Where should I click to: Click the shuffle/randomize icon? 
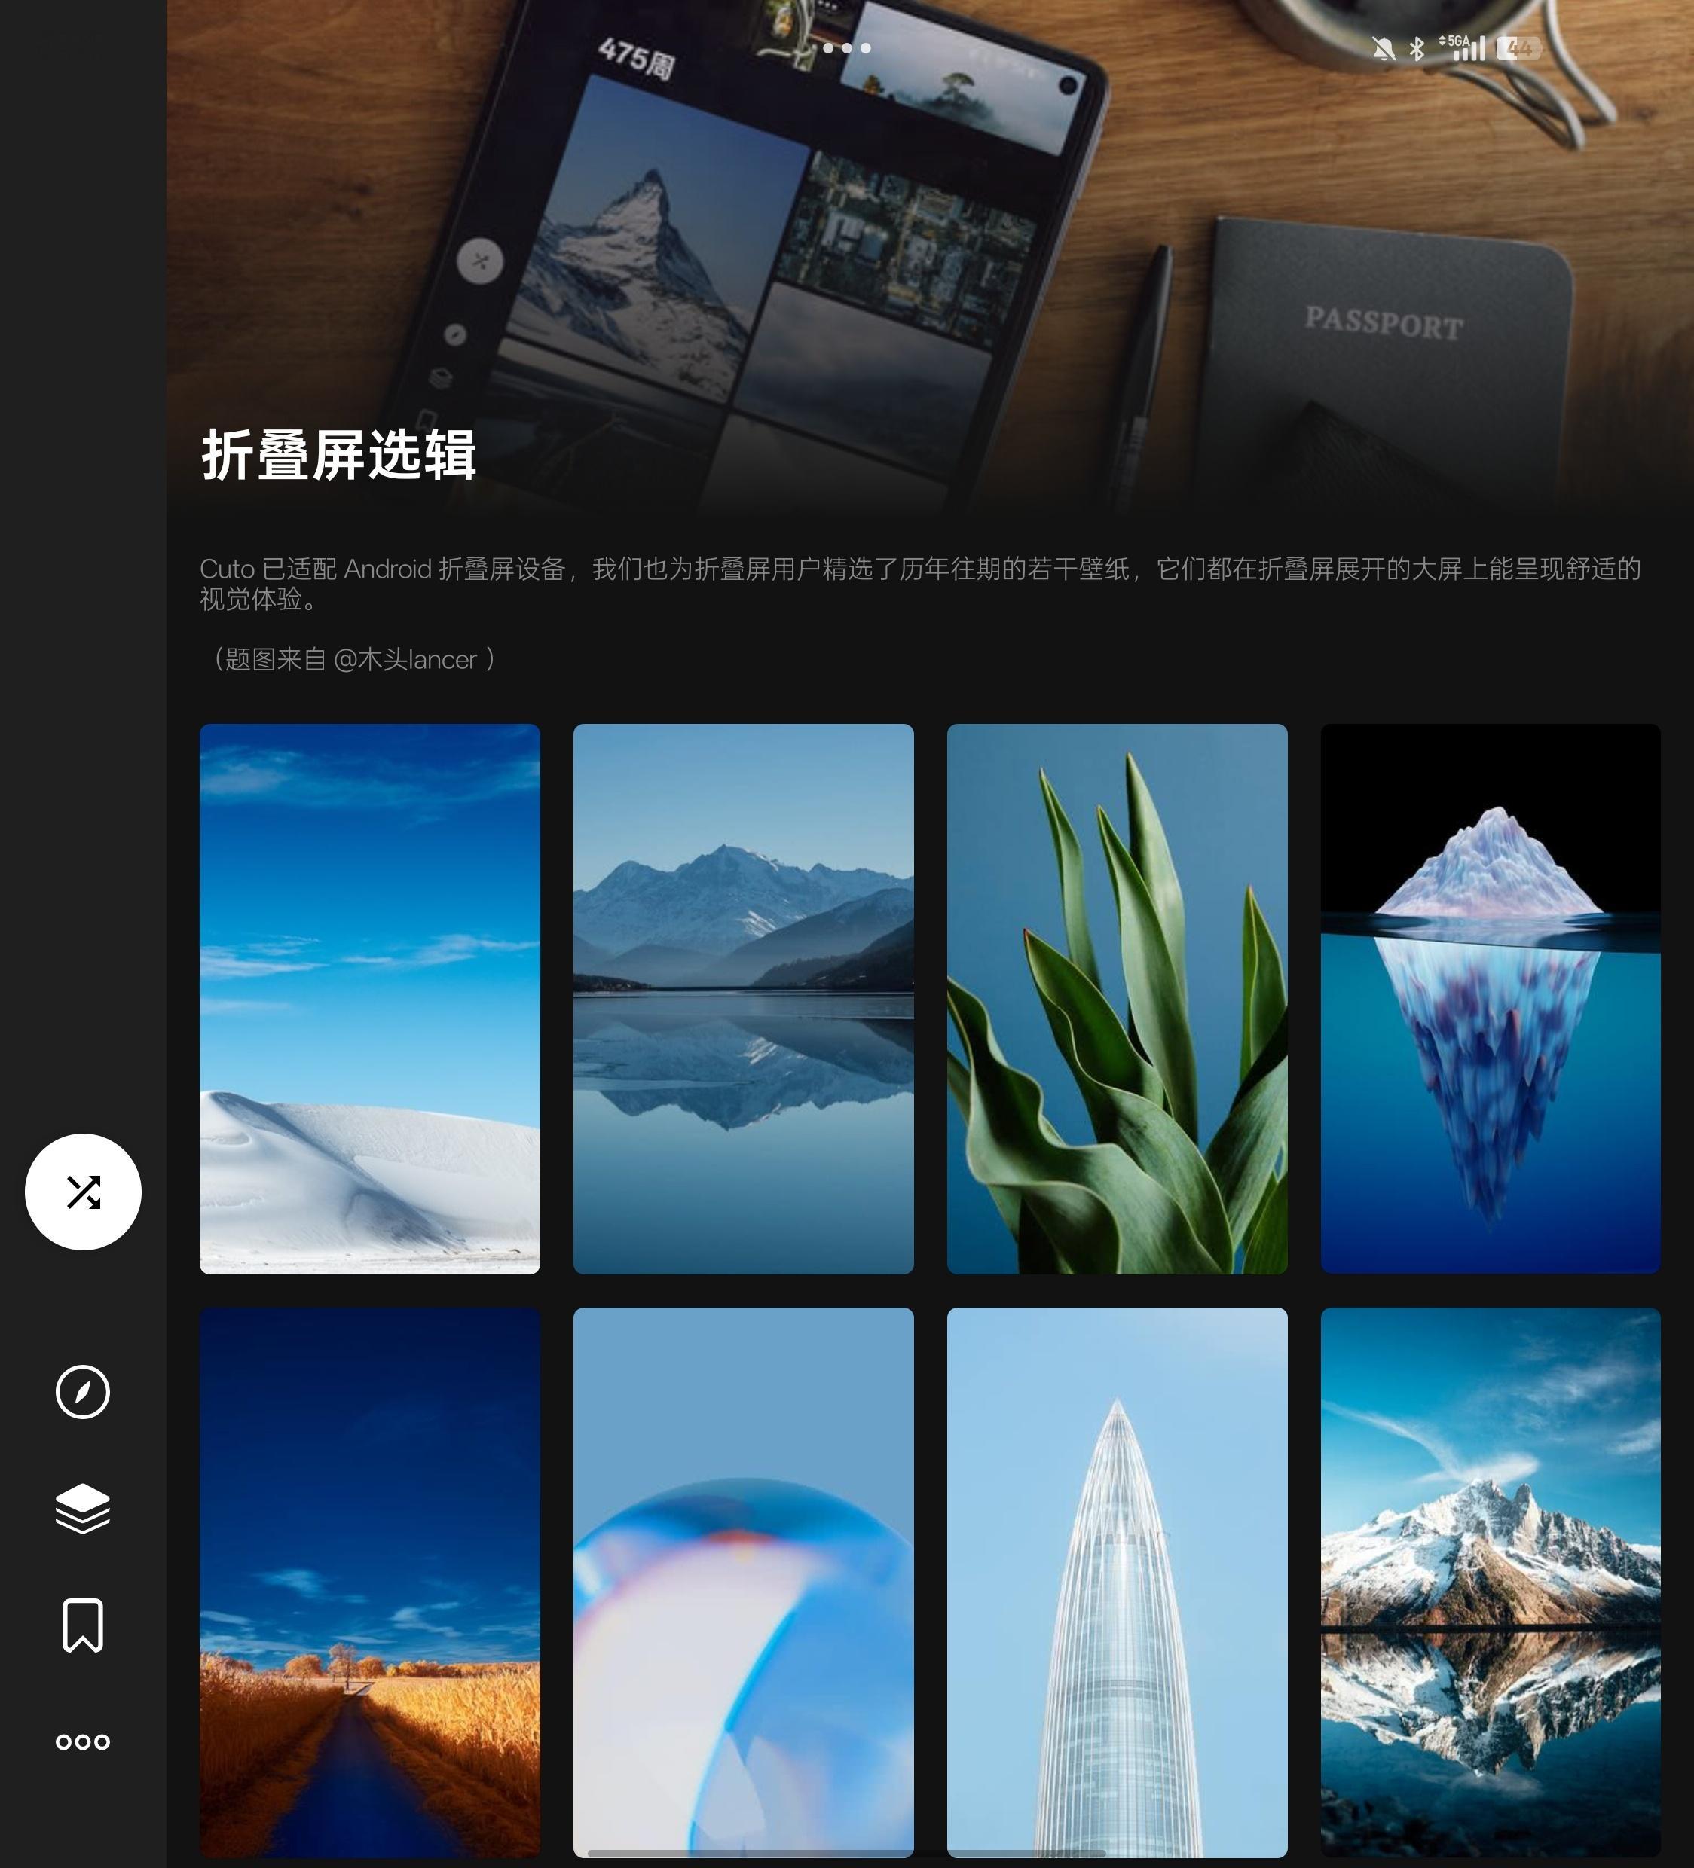(x=83, y=1191)
